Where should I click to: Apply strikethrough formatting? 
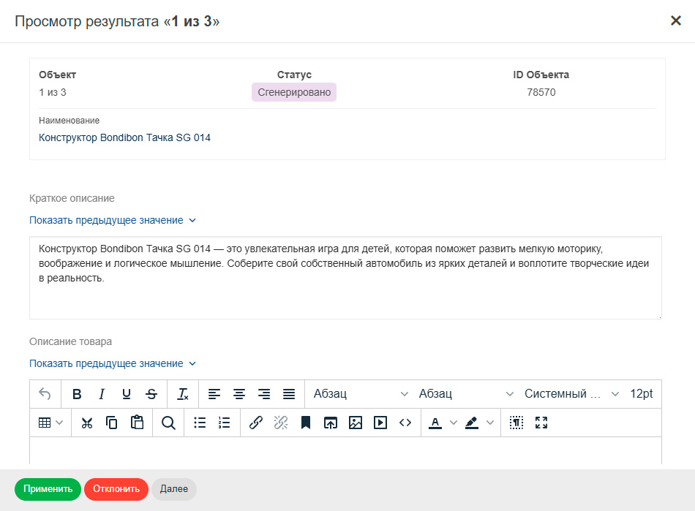(x=151, y=393)
